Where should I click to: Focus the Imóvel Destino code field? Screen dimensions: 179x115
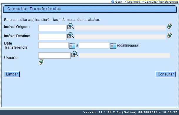pos(52,37)
